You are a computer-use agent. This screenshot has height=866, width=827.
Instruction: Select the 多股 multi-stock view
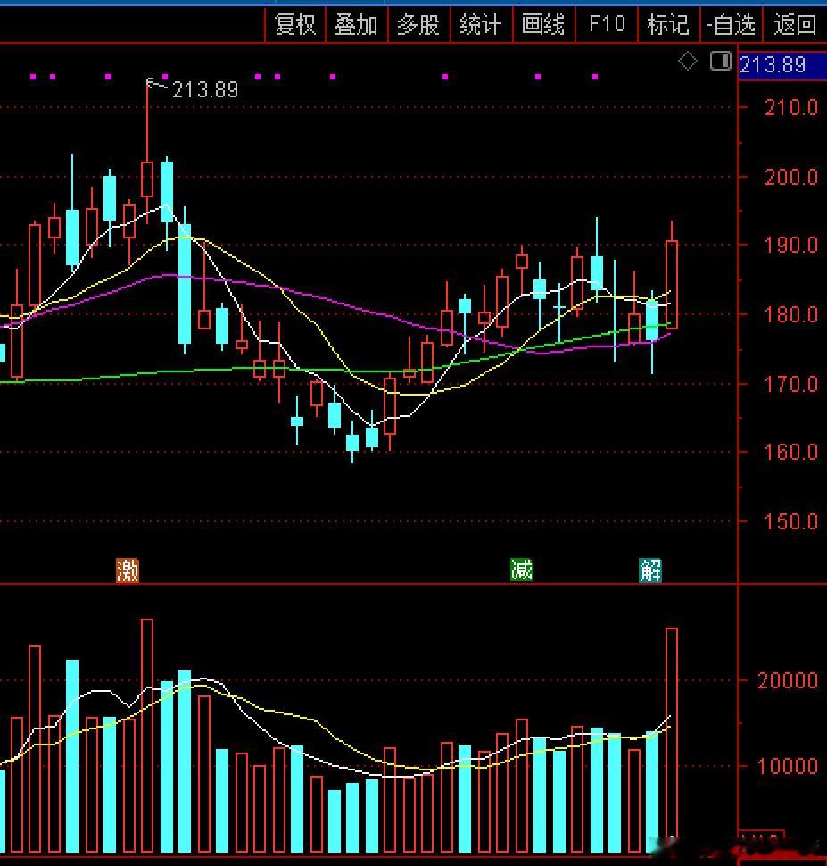pyautogui.click(x=418, y=24)
